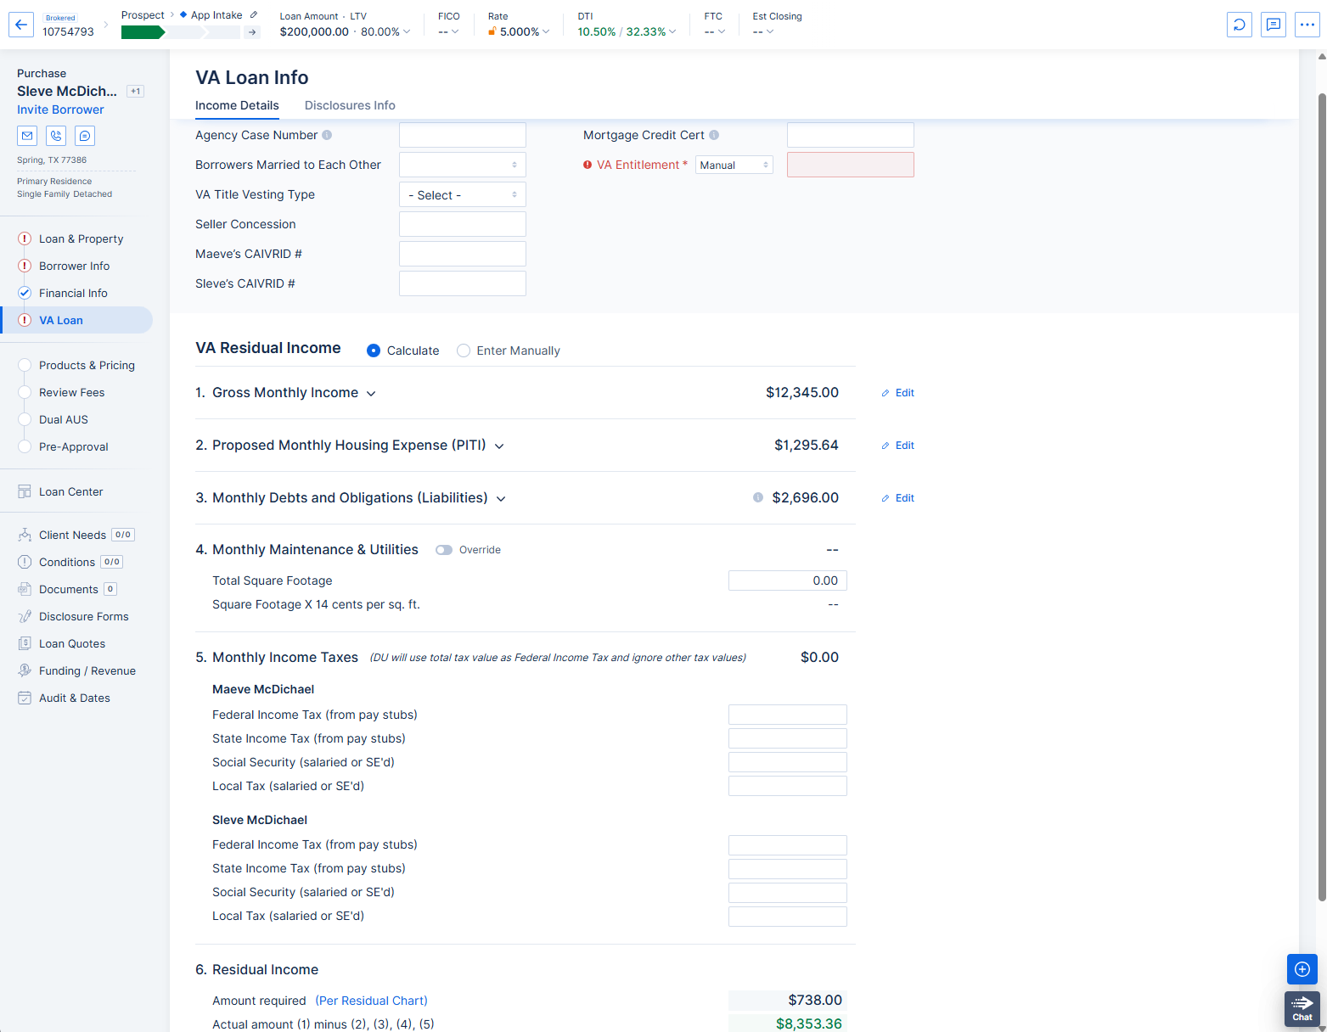Click Maeve's Federal Income Tax field
The height and width of the screenshot is (1032, 1327).
point(788,715)
